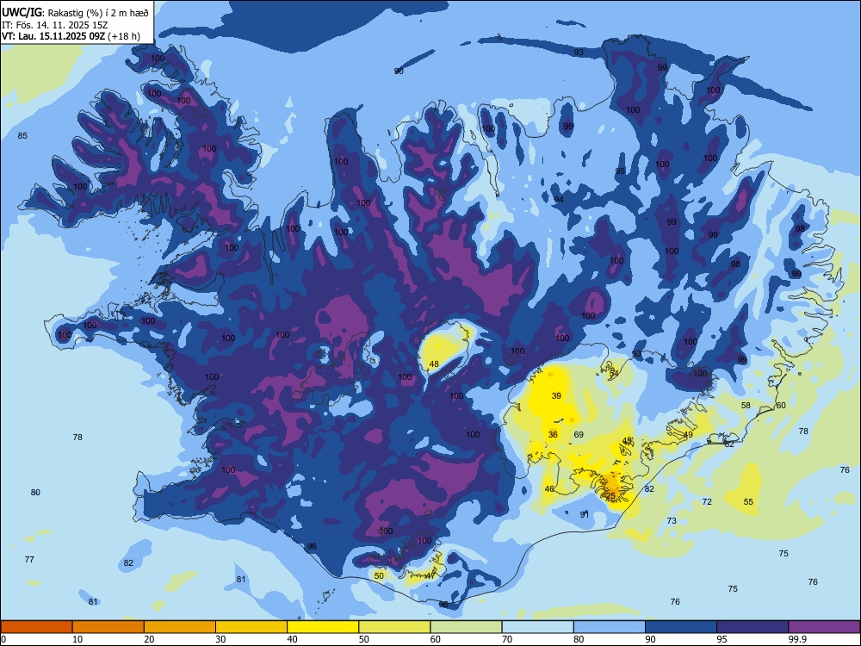861x646 pixels.
Task: Click the humidity value '58' on the map
Action: (x=746, y=406)
